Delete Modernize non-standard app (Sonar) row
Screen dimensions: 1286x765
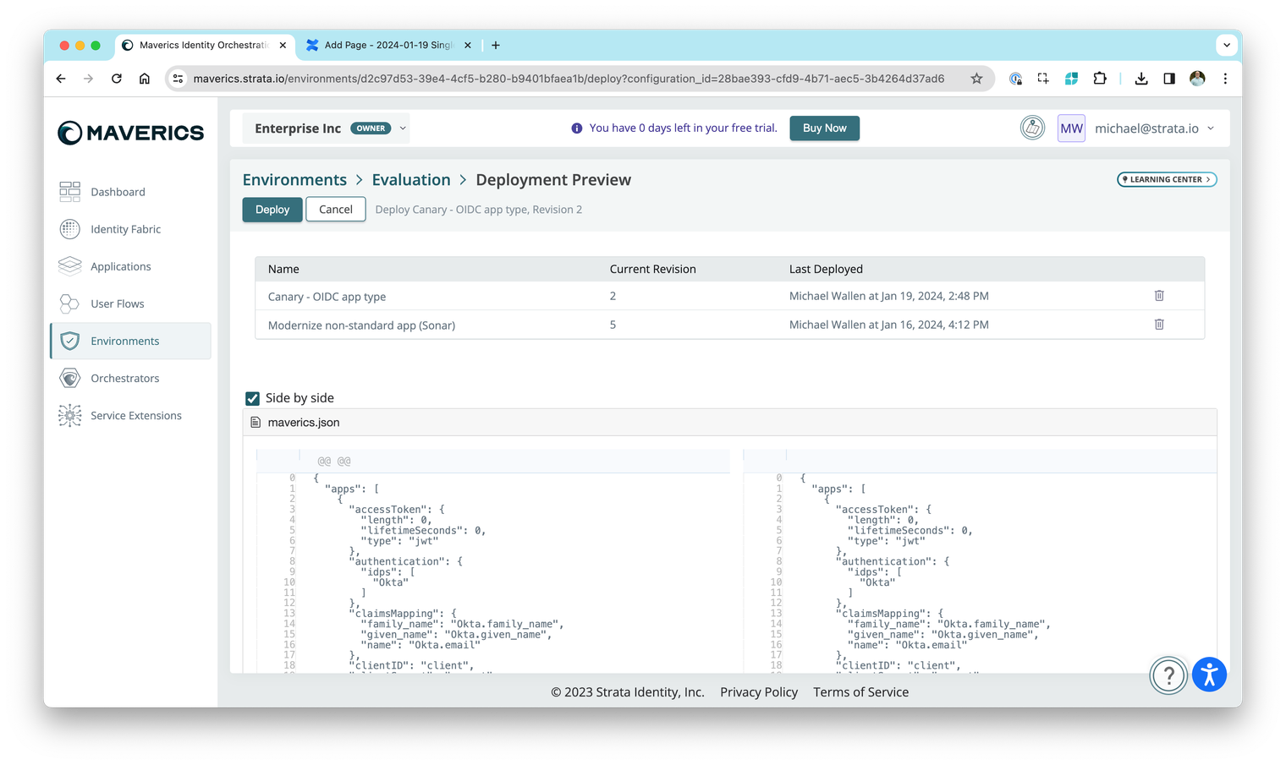(x=1159, y=325)
